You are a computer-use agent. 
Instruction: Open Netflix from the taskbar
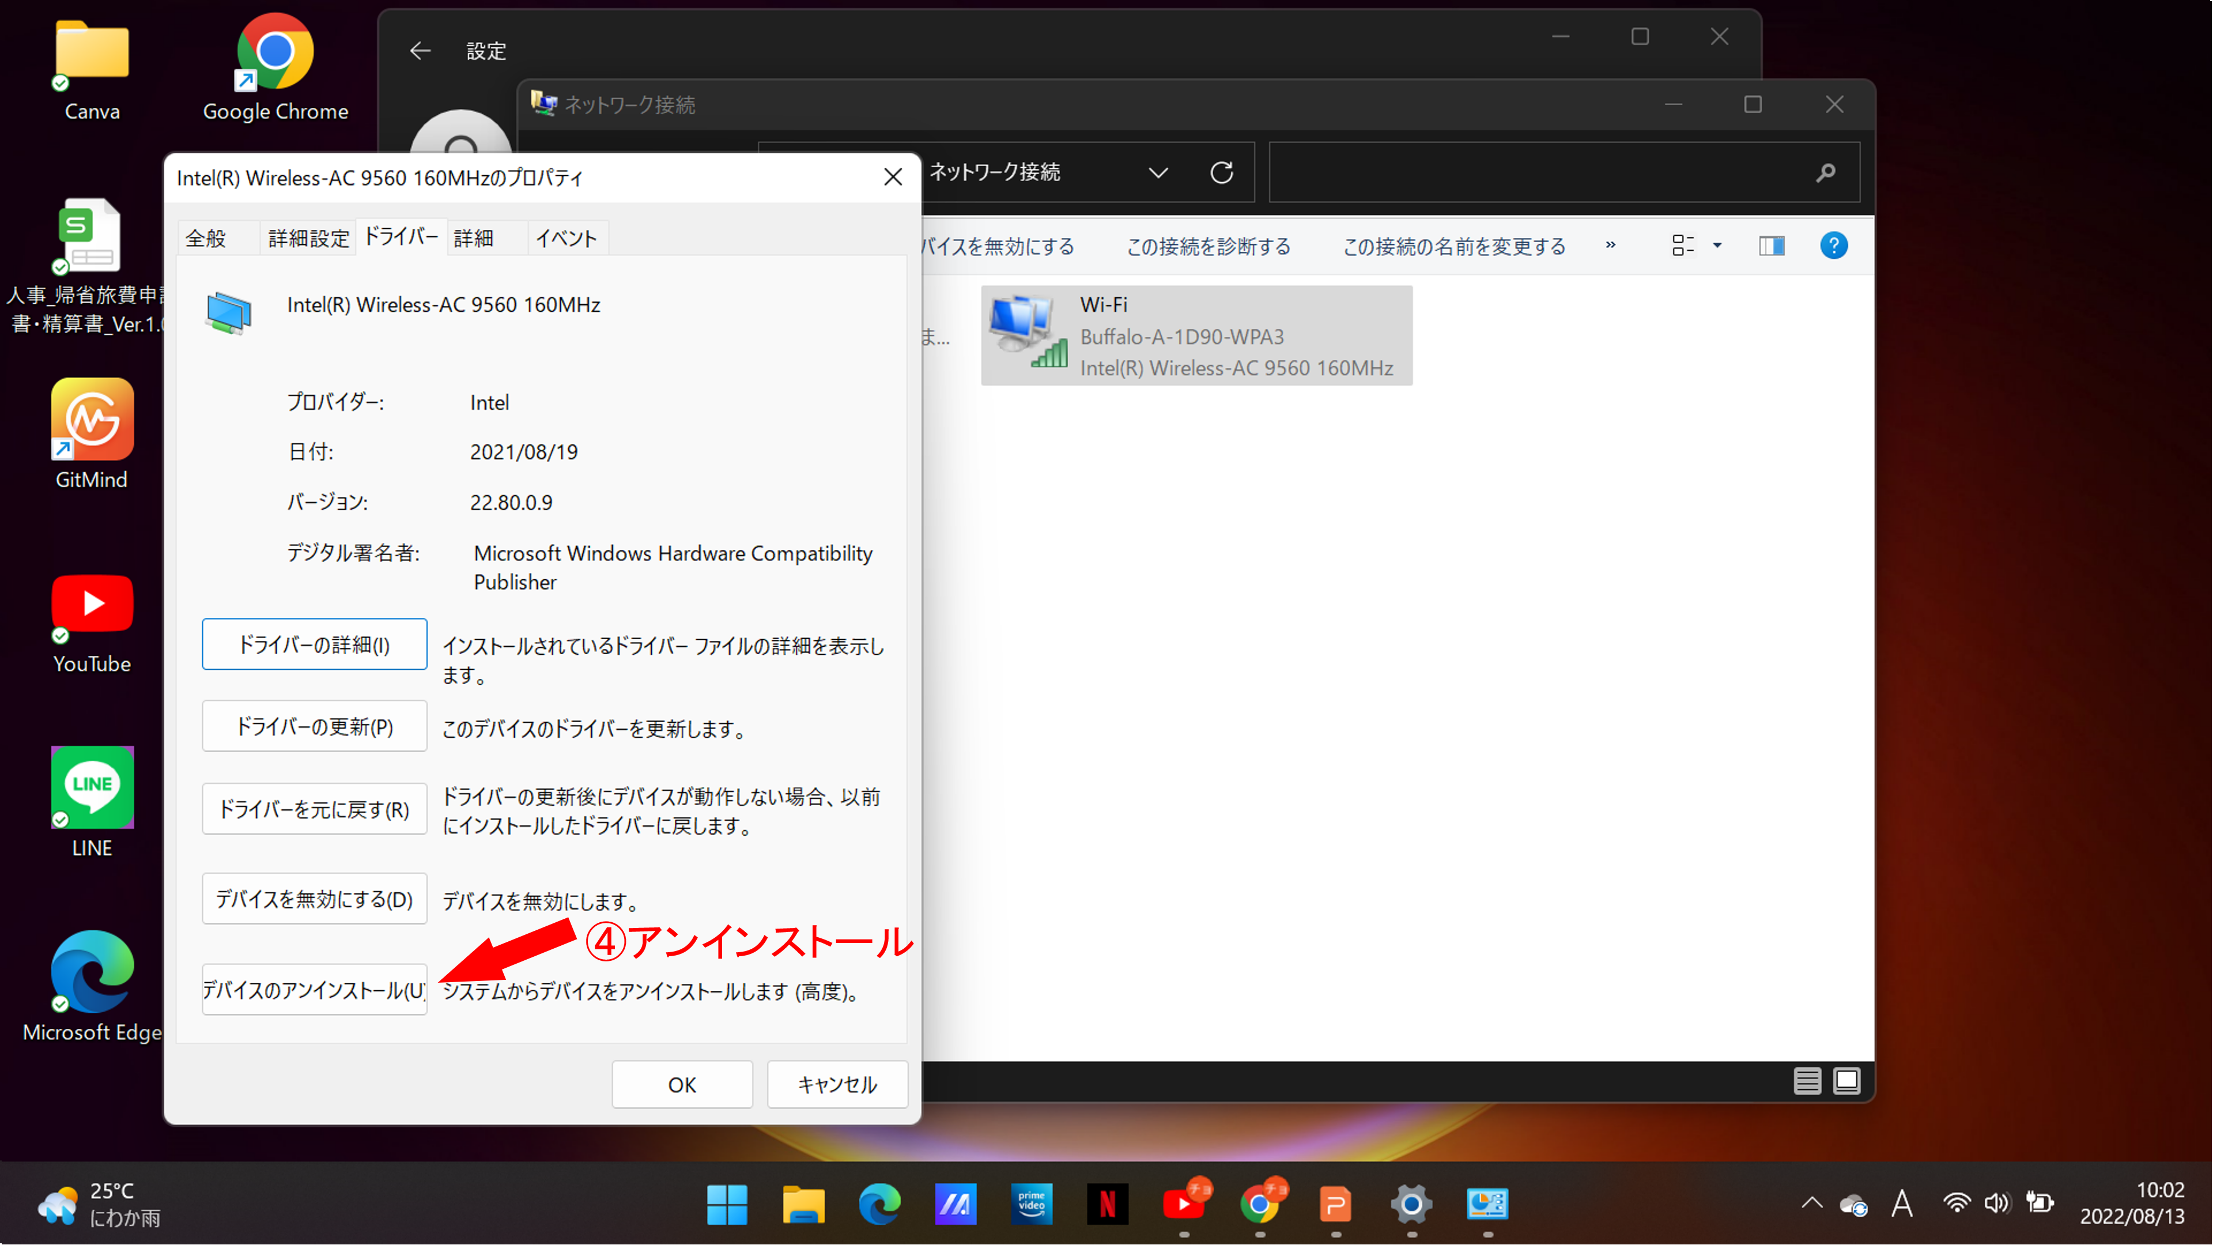[x=1107, y=1205]
